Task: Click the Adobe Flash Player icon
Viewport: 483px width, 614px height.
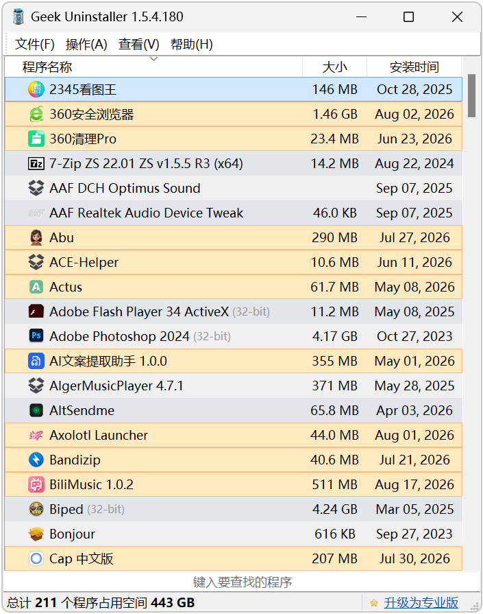Action: 36,311
